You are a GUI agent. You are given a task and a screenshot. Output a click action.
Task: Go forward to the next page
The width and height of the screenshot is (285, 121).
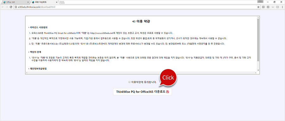[7, 7]
